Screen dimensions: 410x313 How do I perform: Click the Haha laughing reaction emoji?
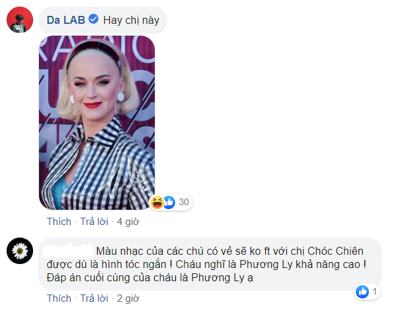coord(157,202)
